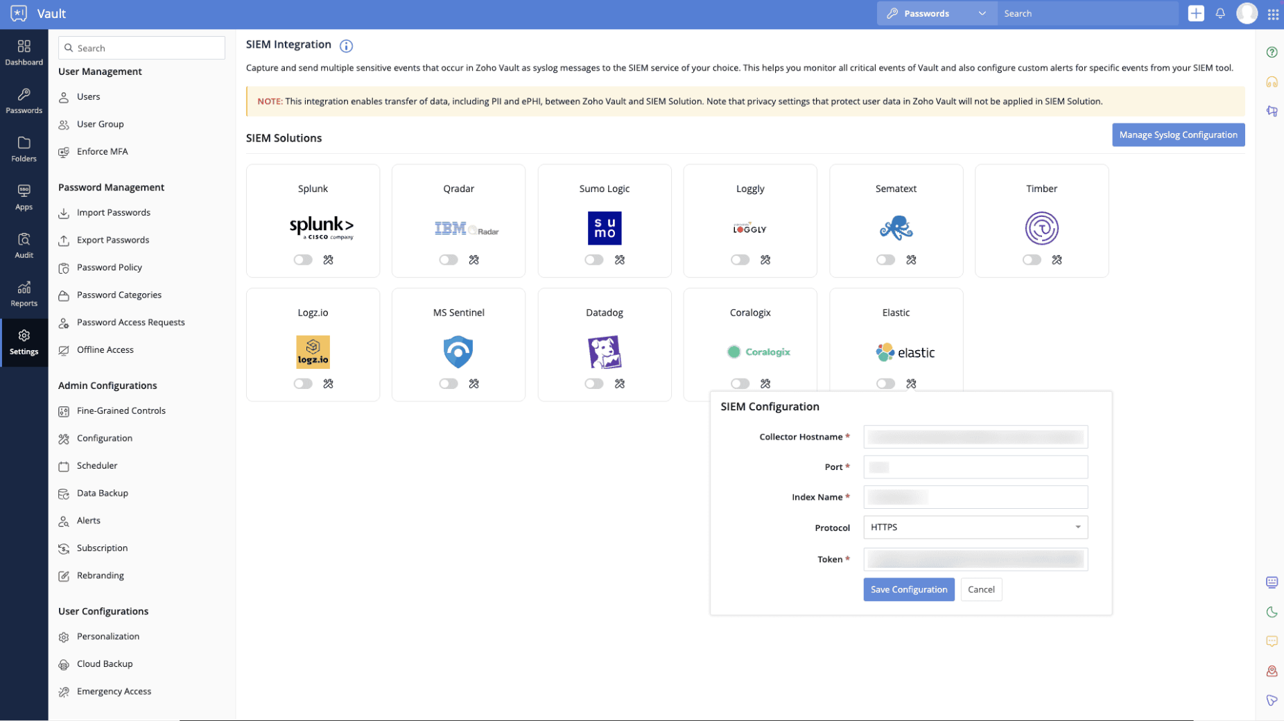Open Emergency Access link
This screenshot has width=1284, height=721.
click(x=114, y=692)
